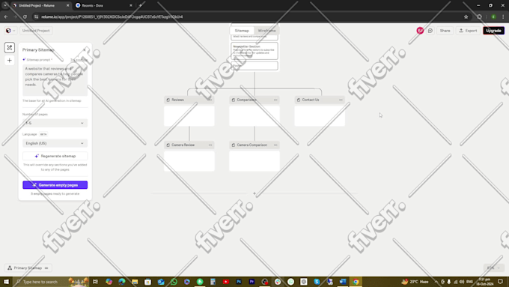The width and height of the screenshot is (509, 287).
Task: Select the AI sitemap generator tool icon
Action: point(10,47)
